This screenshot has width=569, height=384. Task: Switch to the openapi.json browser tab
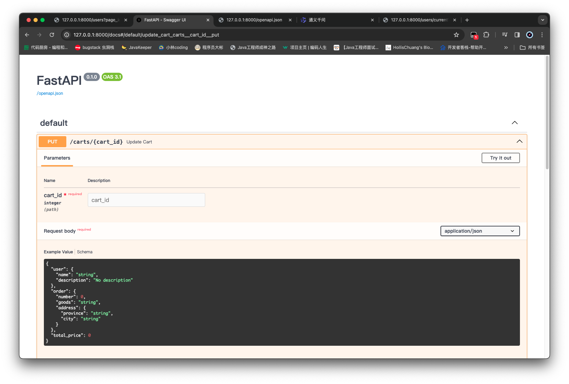[255, 20]
